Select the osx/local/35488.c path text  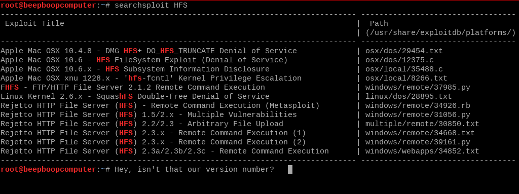point(404,69)
